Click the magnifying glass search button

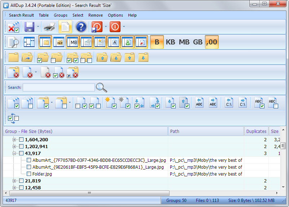coord(101,87)
